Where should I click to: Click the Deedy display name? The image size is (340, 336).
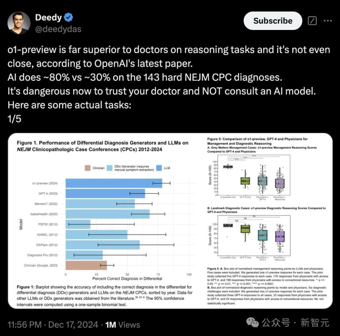(x=48, y=17)
